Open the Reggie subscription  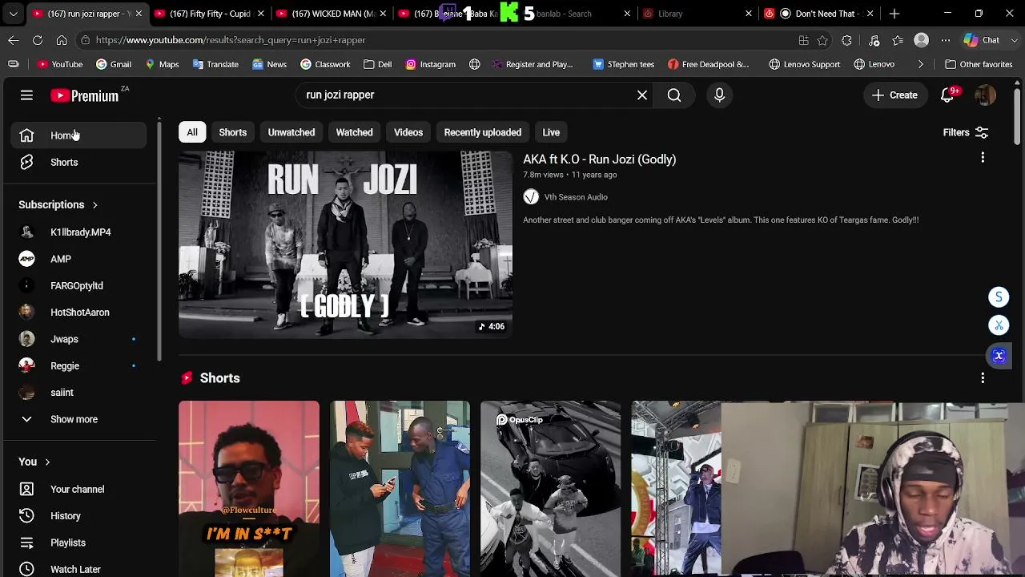point(78,366)
